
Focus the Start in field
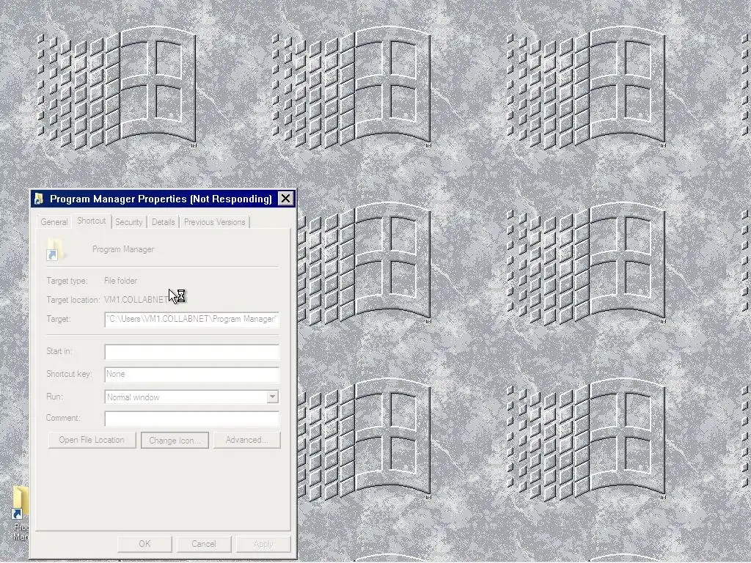click(191, 352)
